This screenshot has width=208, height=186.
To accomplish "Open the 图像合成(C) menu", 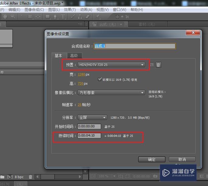I will (34, 10).
